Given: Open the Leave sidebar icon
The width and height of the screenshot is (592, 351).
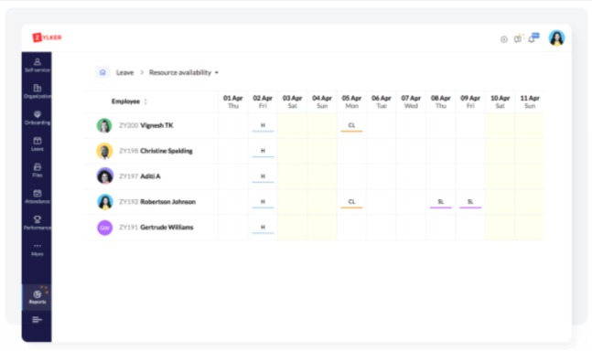Looking at the screenshot, I should pyautogui.click(x=37, y=144).
